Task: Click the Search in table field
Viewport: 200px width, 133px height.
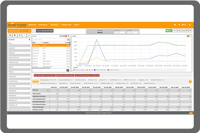Action: [50, 40]
